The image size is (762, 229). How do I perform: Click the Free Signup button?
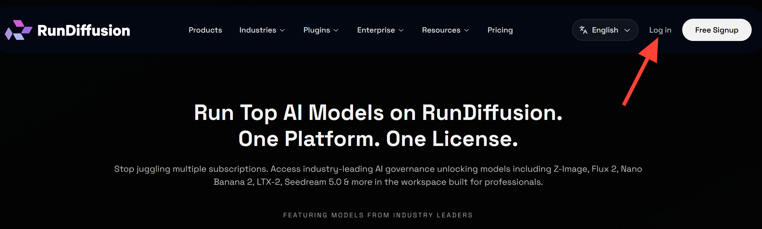[x=716, y=30]
